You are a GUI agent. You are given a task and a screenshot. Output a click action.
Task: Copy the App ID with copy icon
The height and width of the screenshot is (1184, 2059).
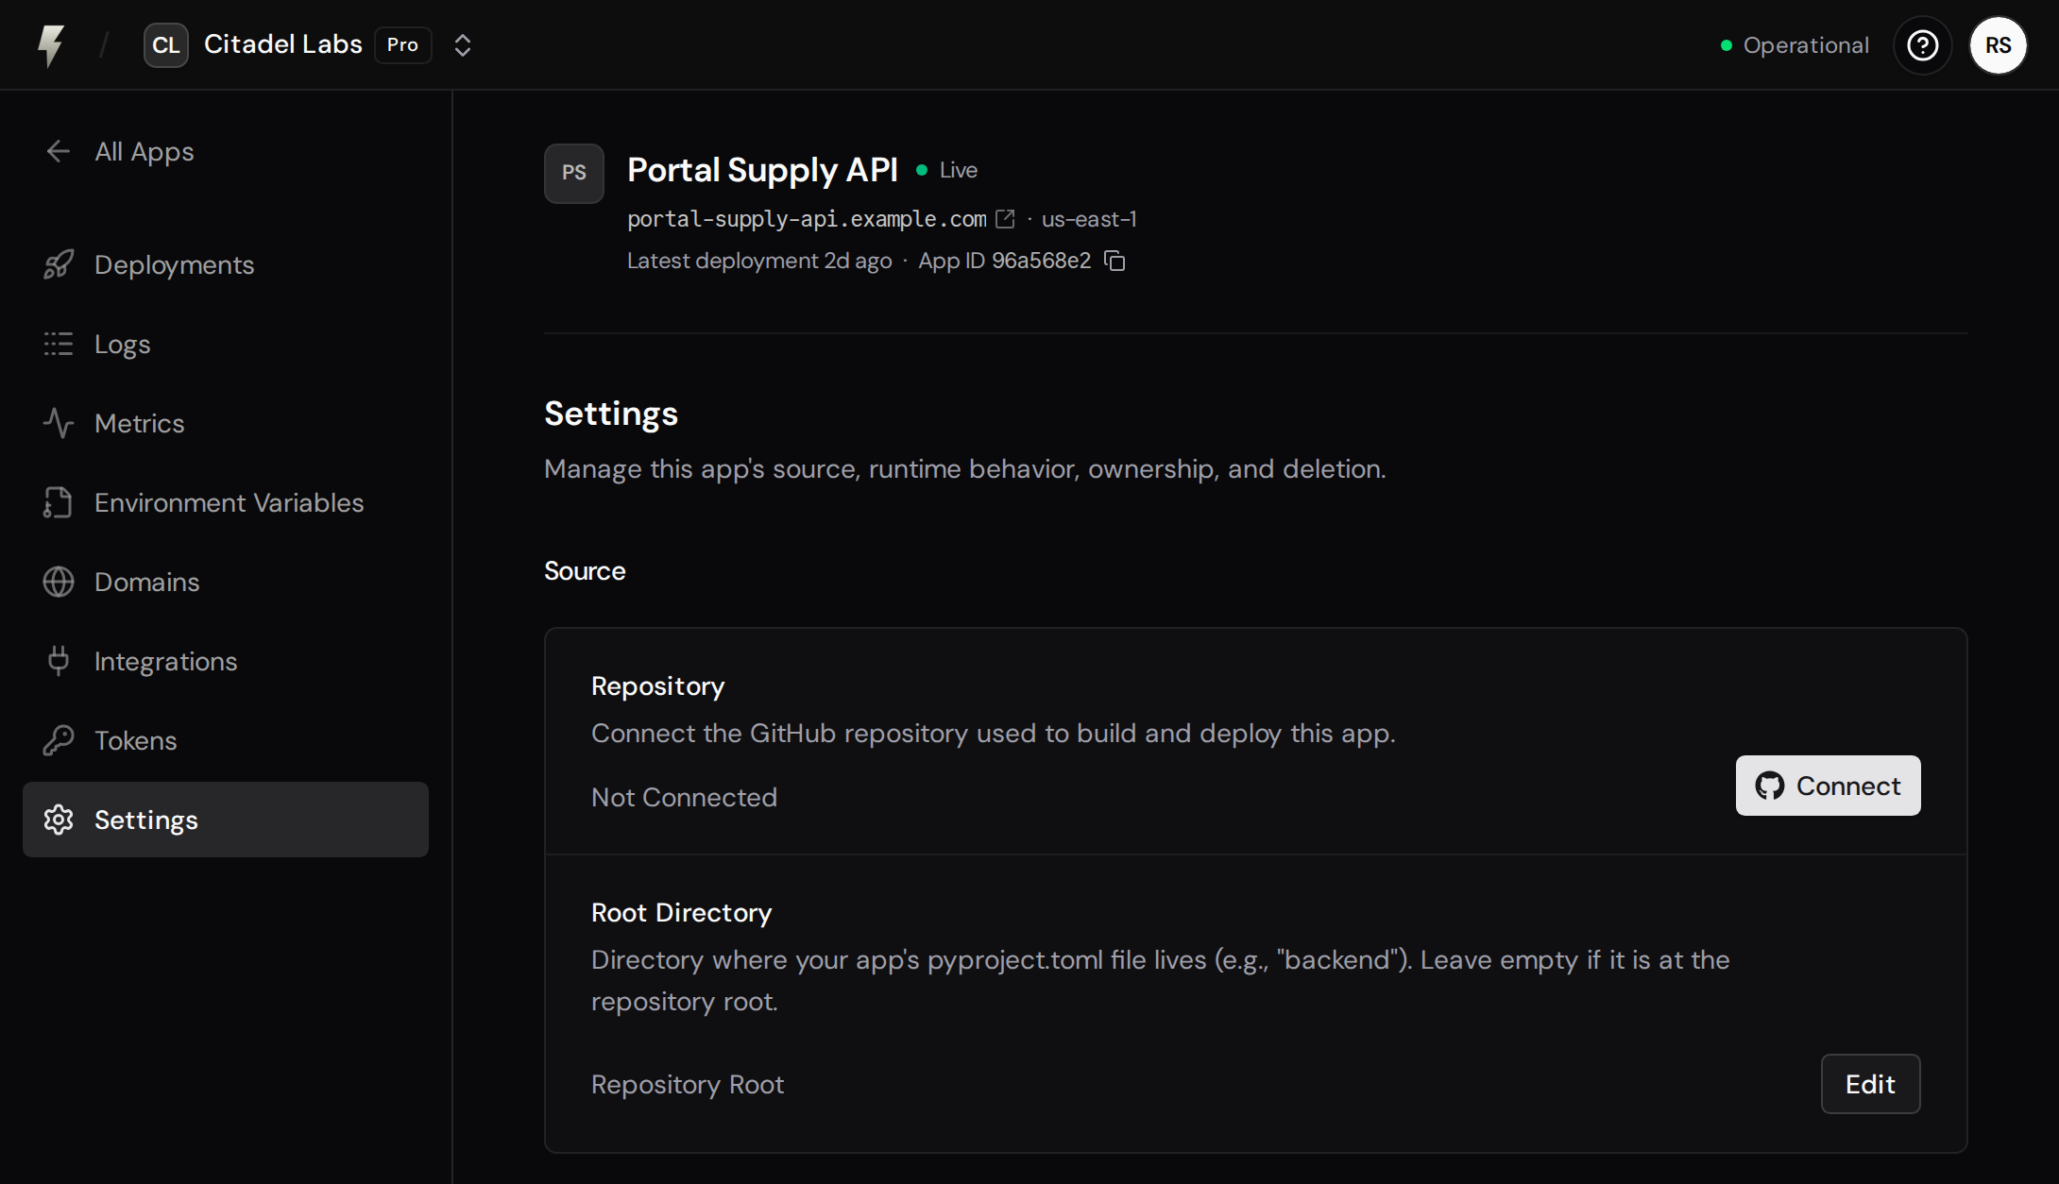1115,261
